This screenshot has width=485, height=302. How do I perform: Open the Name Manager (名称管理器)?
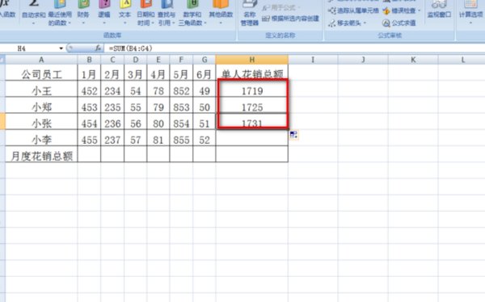click(250, 13)
